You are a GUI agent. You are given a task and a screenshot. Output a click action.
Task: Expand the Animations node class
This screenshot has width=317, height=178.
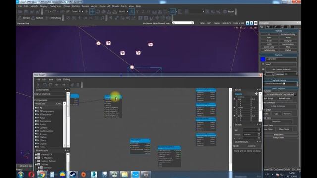tap(36, 121)
